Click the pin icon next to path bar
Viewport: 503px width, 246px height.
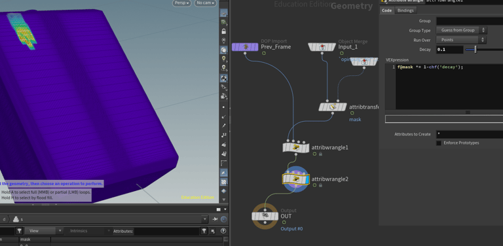point(215,219)
